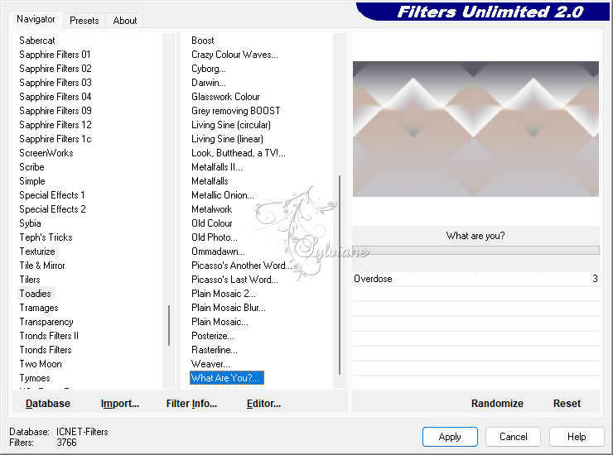Select Sapphire Filters 03

(x=56, y=83)
